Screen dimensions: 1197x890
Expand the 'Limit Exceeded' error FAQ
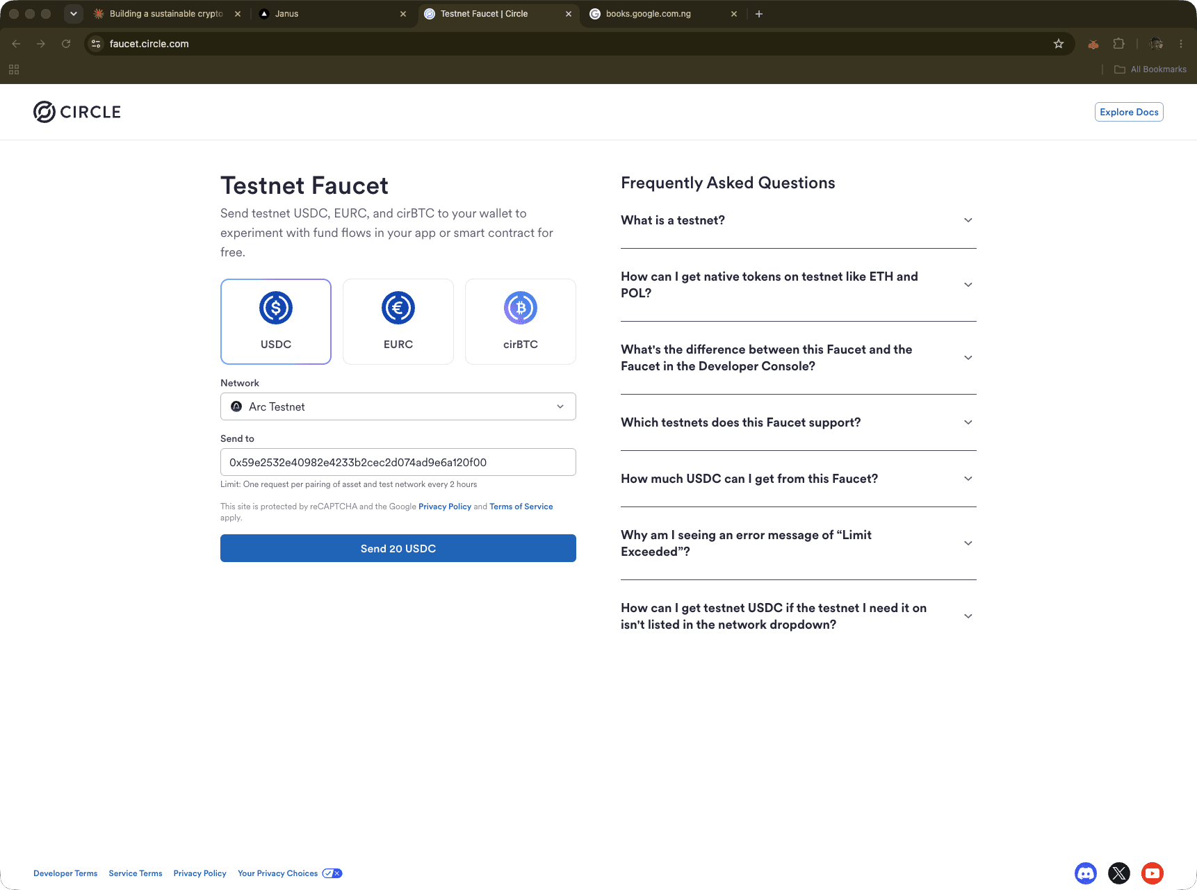pos(798,543)
